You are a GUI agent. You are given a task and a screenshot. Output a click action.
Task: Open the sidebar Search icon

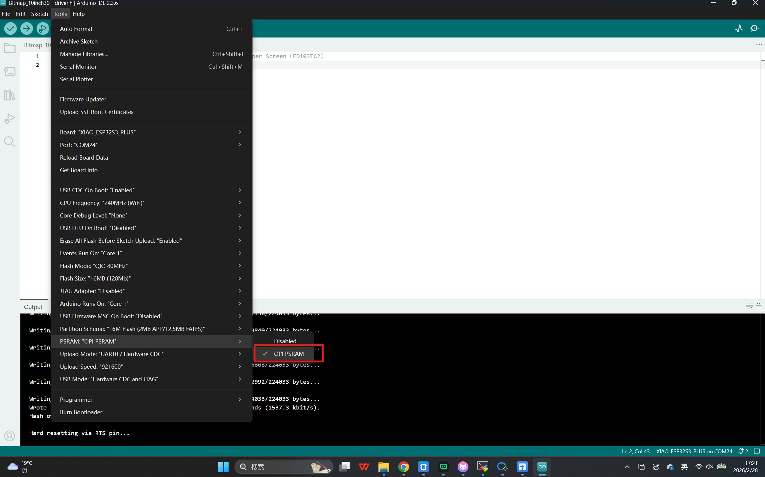coord(10,142)
